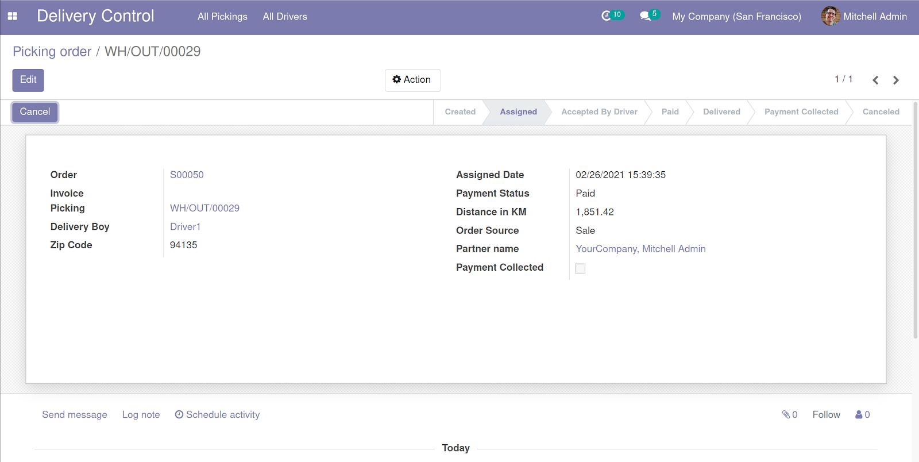The height and width of the screenshot is (462, 919).
Task: Select the Delivered status stage
Action: 721,112
